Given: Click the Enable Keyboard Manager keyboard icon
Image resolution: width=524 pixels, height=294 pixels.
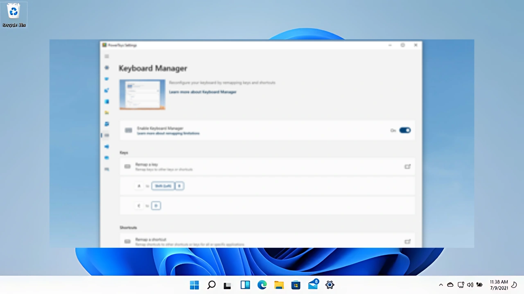Looking at the screenshot, I should pos(129,130).
